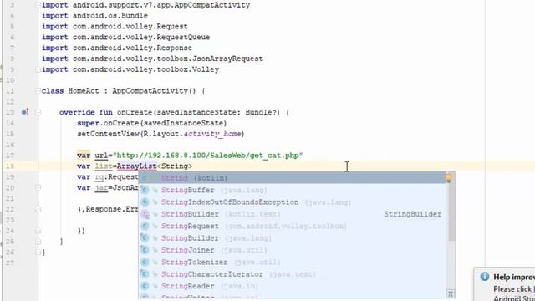Image resolution: width=535 pixels, height=301 pixels.
Task: Click the pi icon at popup's bottom corner
Action: click(450, 293)
